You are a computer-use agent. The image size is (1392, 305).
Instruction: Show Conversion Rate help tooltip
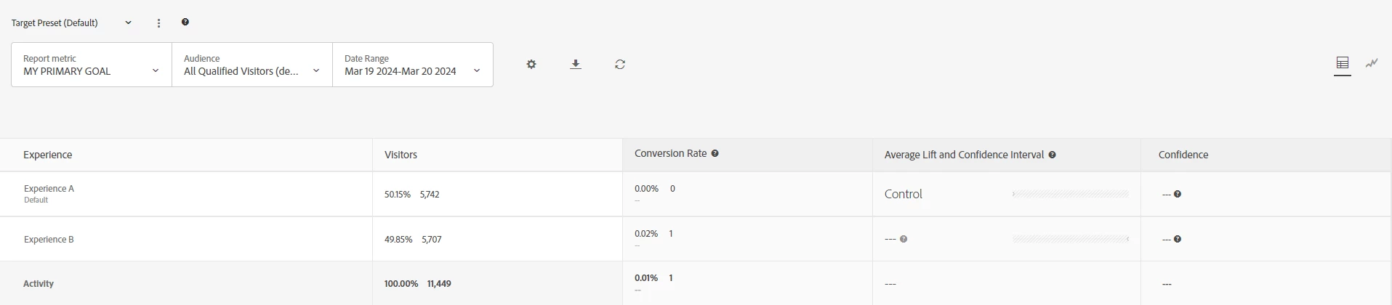715,154
